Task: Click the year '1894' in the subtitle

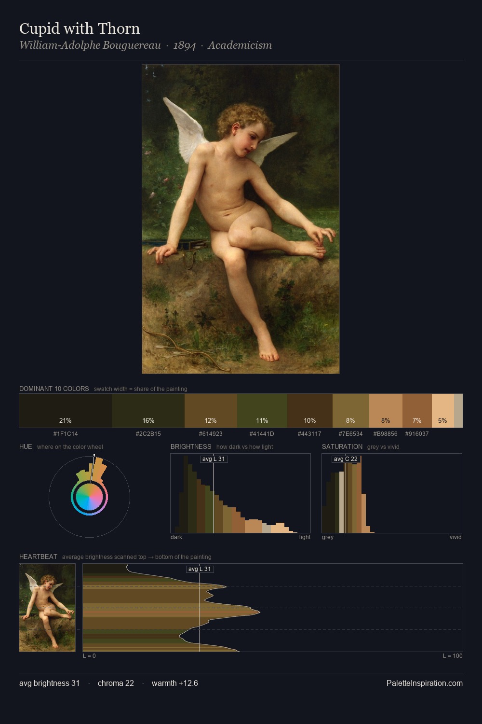Action: click(x=185, y=45)
